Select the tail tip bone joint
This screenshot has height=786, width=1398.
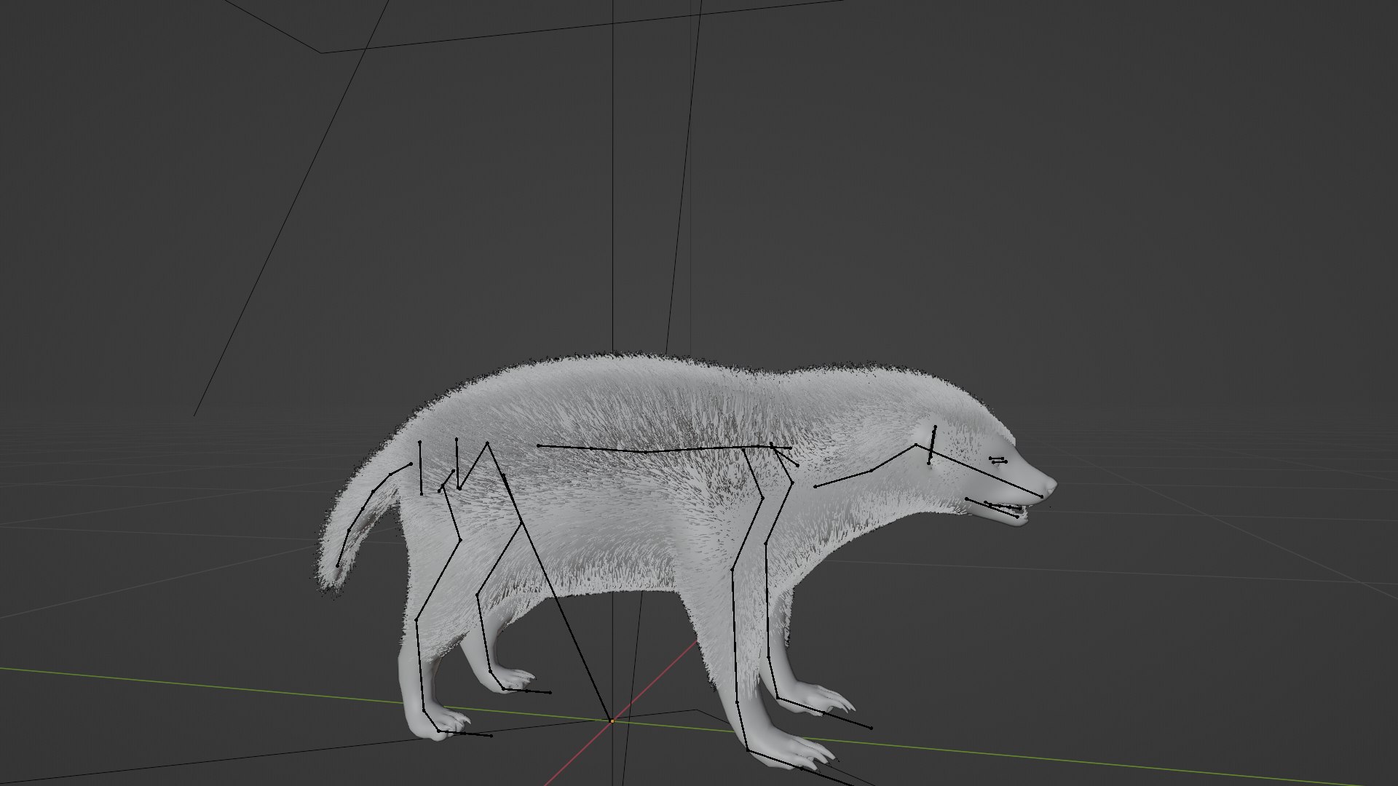[338, 565]
